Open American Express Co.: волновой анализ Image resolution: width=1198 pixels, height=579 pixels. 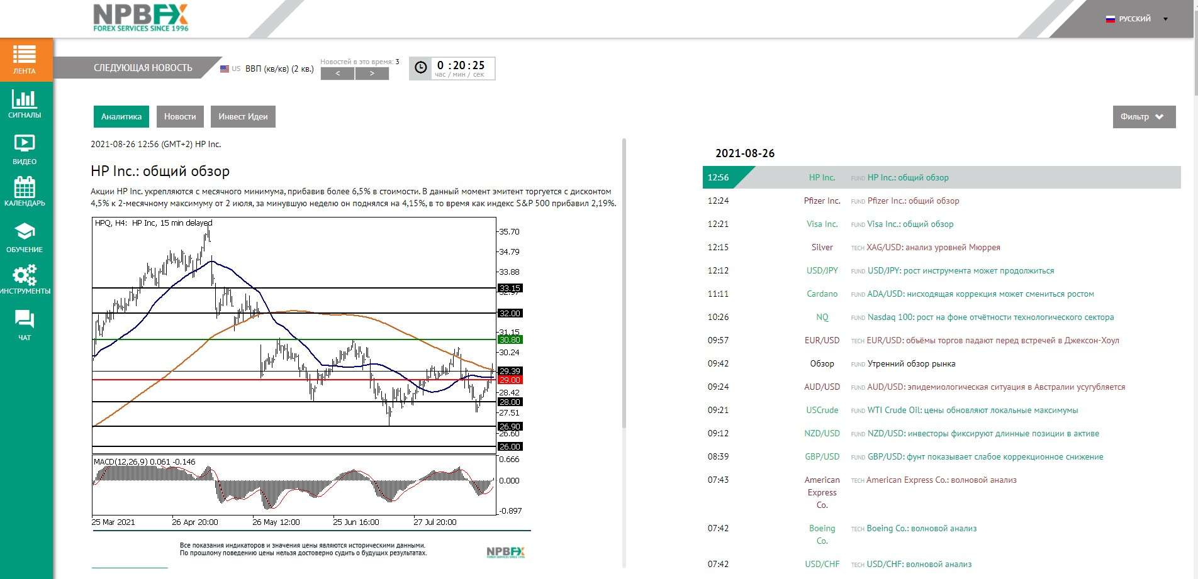pyautogui.click(x=941, y=480)
